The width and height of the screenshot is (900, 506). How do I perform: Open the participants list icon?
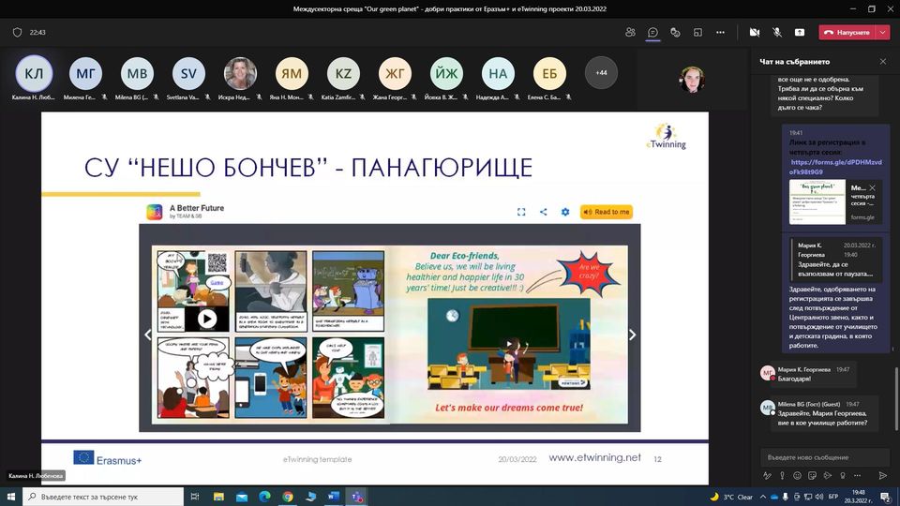(630, 32)
